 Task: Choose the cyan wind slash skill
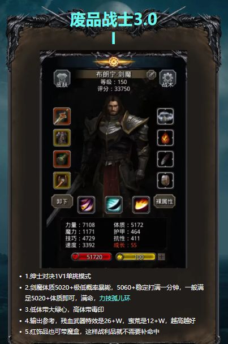point(114,205)
